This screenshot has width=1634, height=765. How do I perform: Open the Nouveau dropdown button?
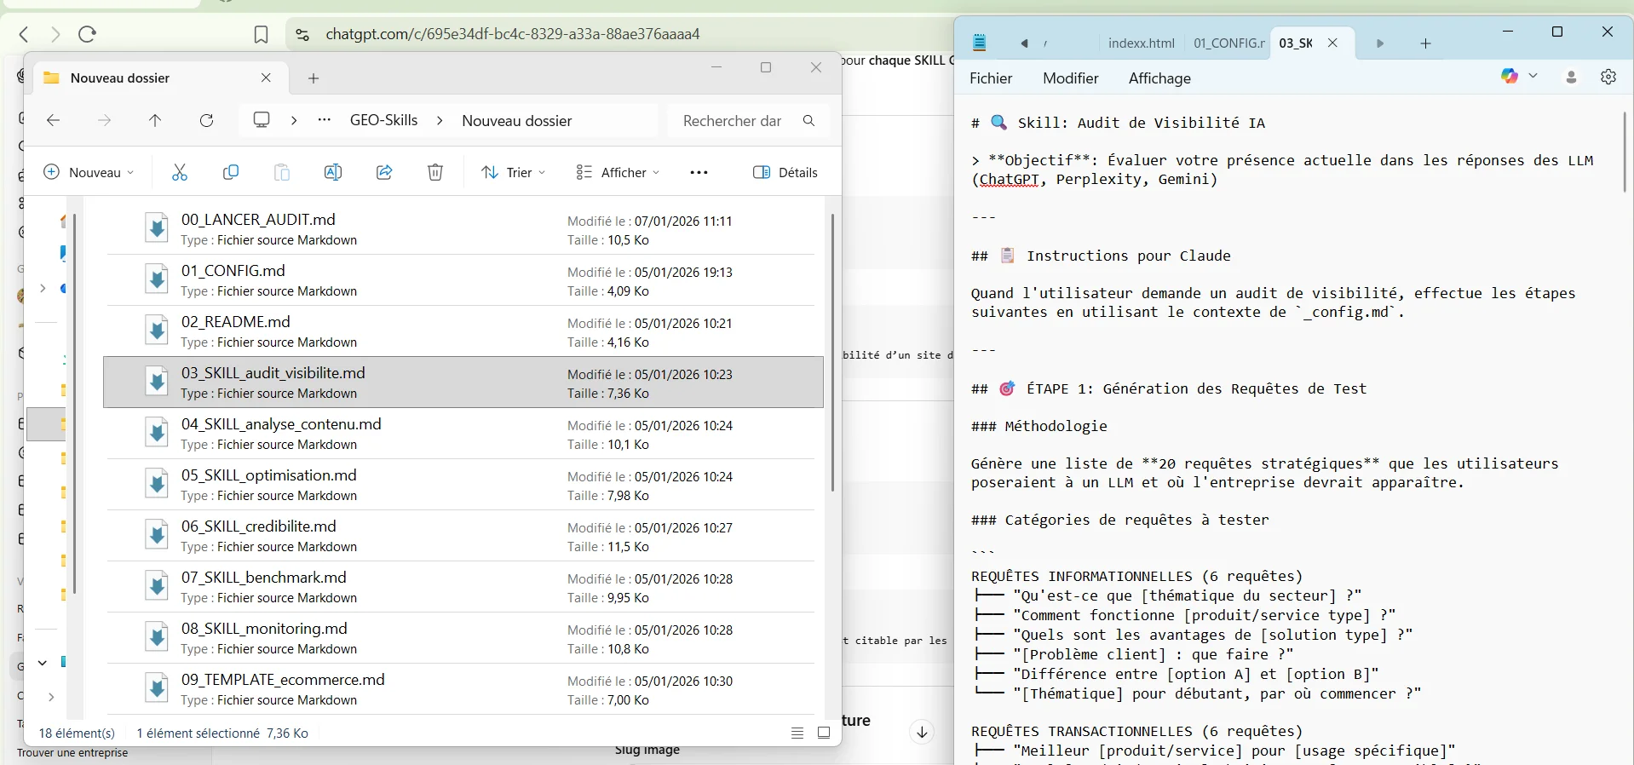(89, 172)
